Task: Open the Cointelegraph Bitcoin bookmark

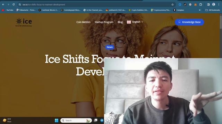Action: tap(70, 10)
